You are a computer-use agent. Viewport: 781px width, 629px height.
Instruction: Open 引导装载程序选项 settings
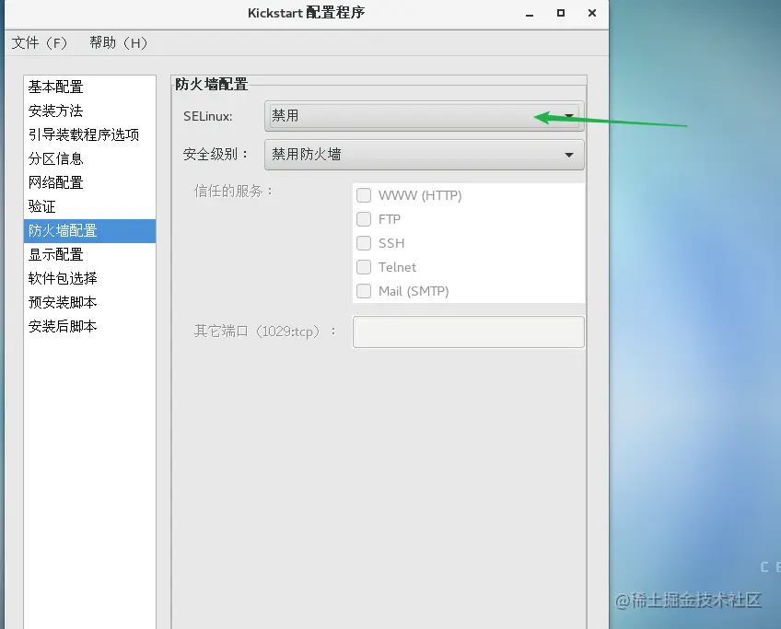pos(81,134)
